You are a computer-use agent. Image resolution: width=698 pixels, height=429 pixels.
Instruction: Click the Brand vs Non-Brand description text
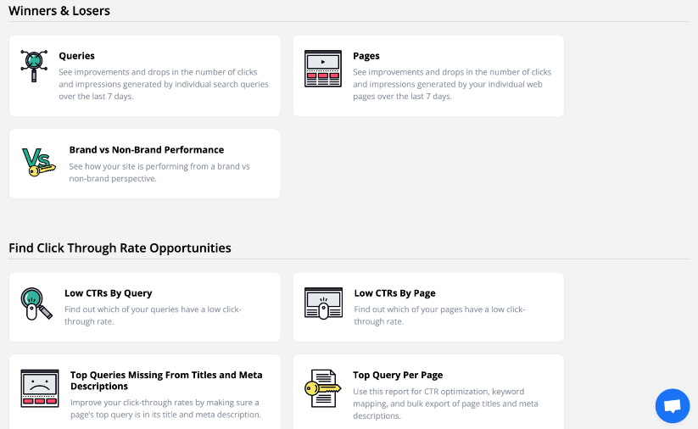[159, 172]
